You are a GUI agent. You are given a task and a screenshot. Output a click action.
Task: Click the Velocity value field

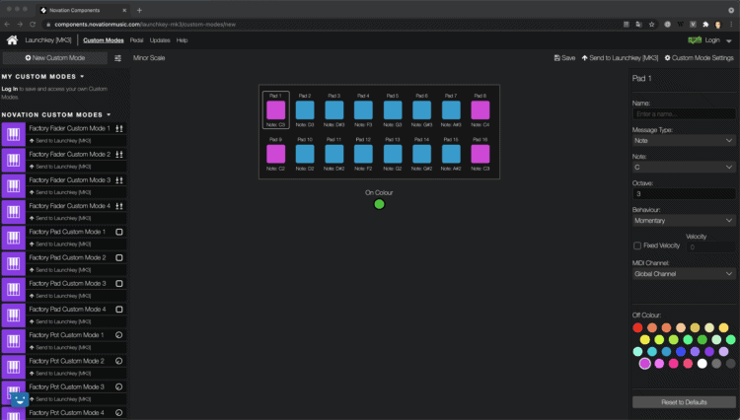coord(710,247)
